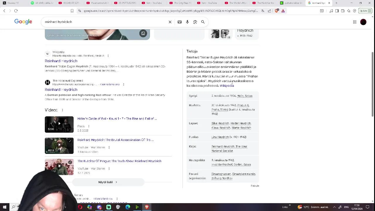Submit search with the magnifying glass icon

tap(203, 22)
